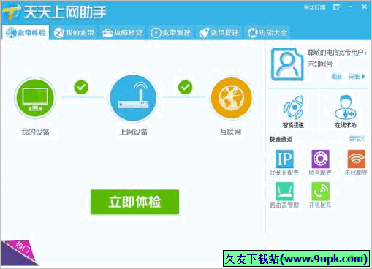Switch to the 宽带体检 tab
Image resolution: width=372 pixels, height=269 pixels.
pos(26,32)
